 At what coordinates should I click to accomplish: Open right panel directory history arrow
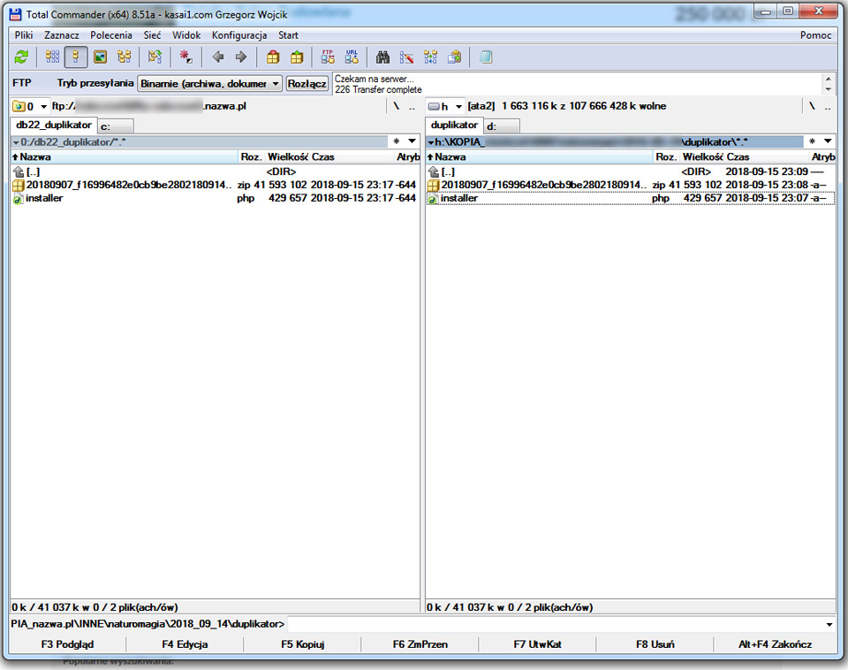click(x=828, y=141)
